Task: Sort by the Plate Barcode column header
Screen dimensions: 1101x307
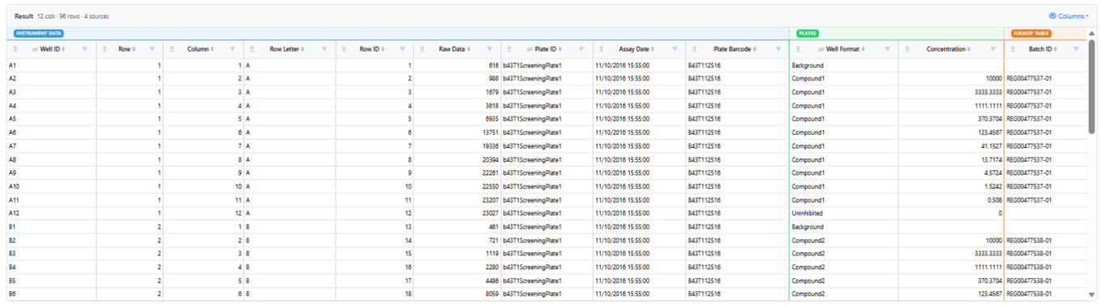Action: [735, 49]
